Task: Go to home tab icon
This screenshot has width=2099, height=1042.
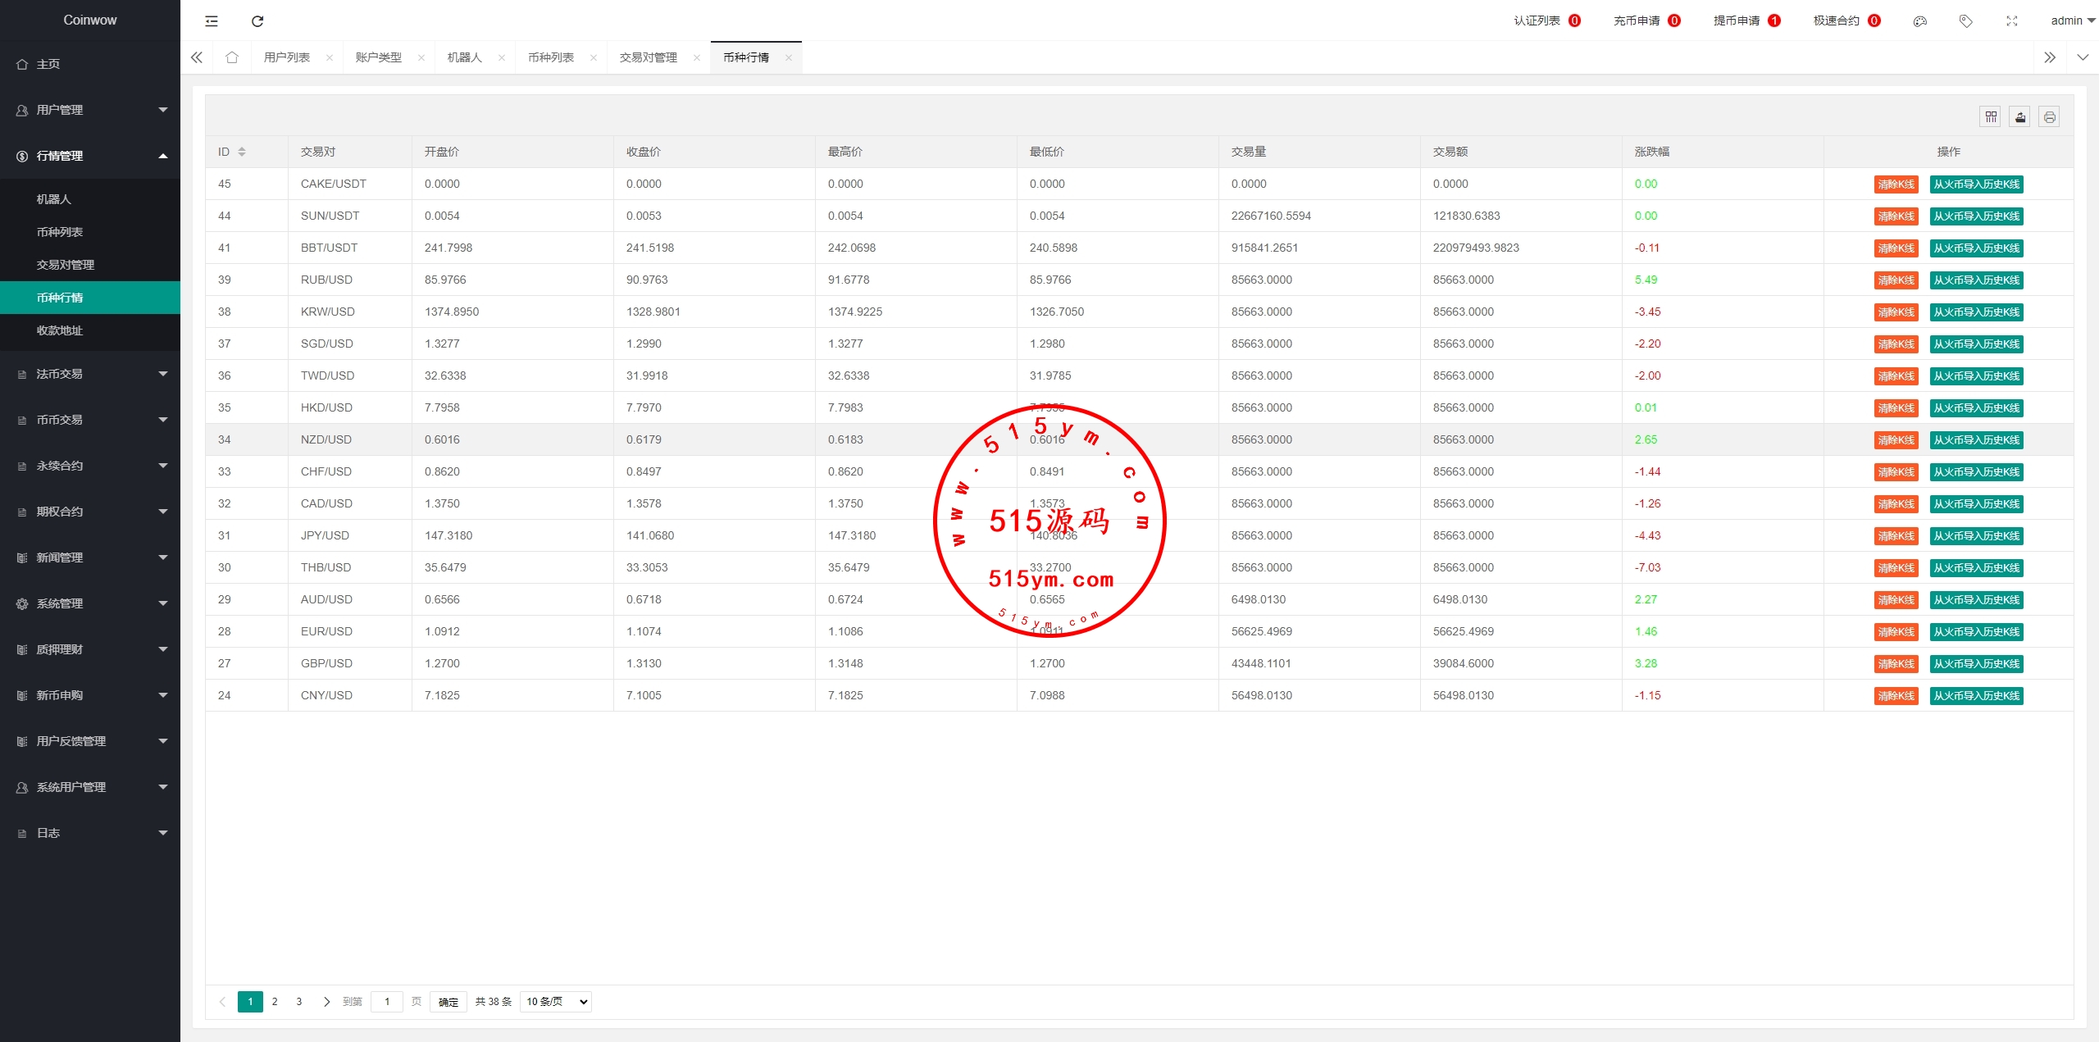Action: [232, 57]
